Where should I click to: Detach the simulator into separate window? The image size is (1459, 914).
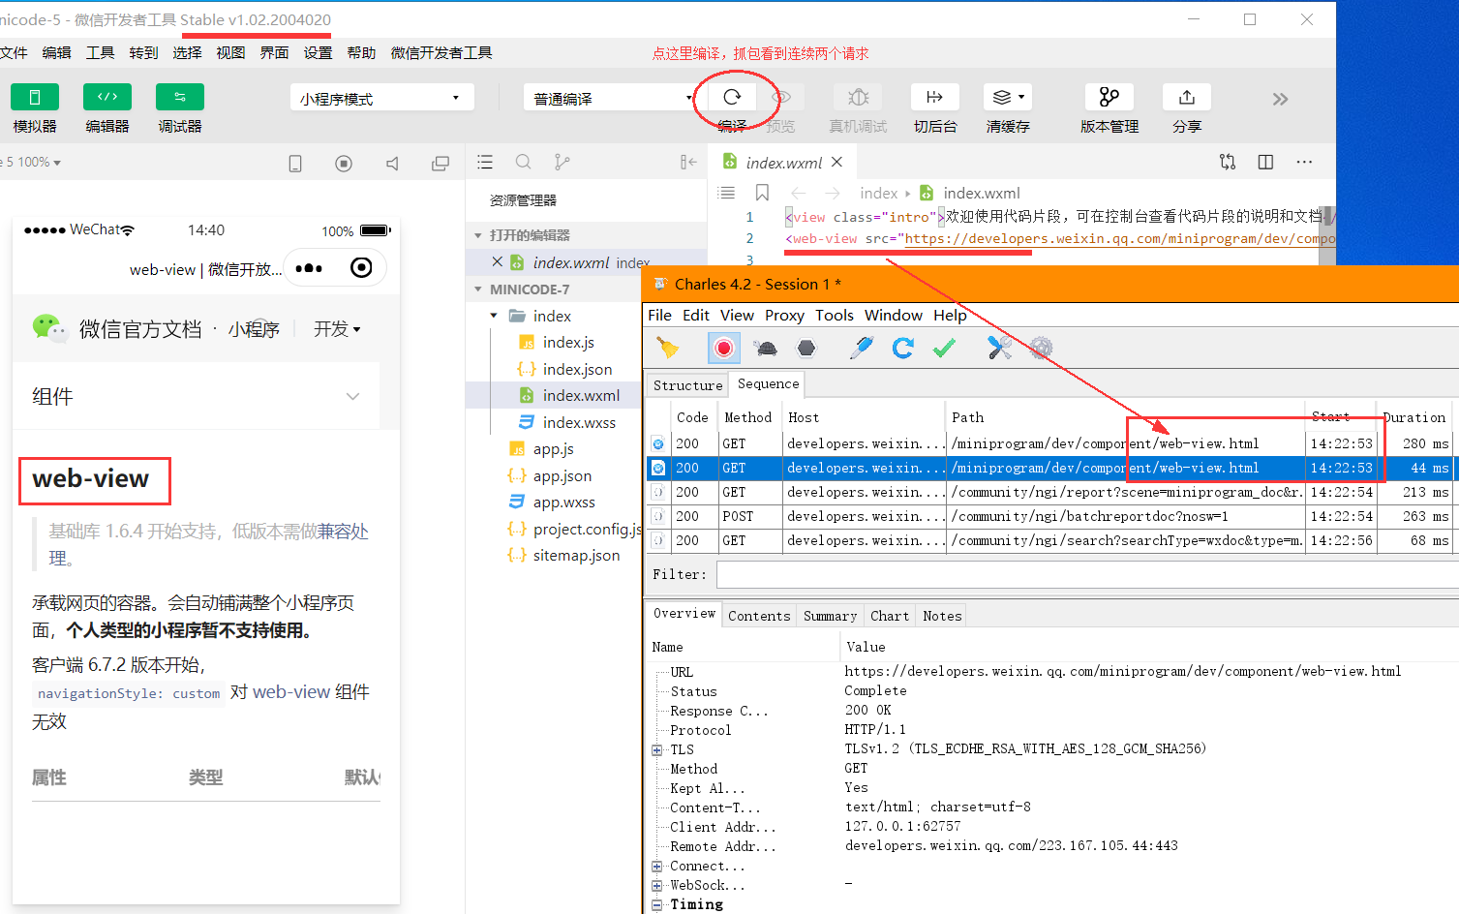pos(441,164)
